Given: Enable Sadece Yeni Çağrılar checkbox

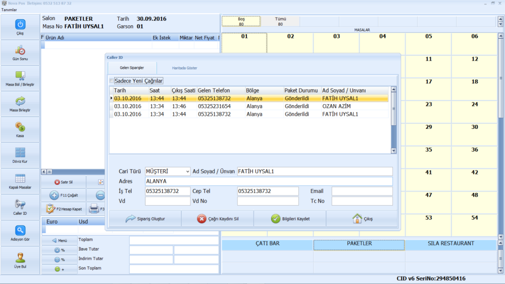Looking at the screenshot, I should click(112, 81).
